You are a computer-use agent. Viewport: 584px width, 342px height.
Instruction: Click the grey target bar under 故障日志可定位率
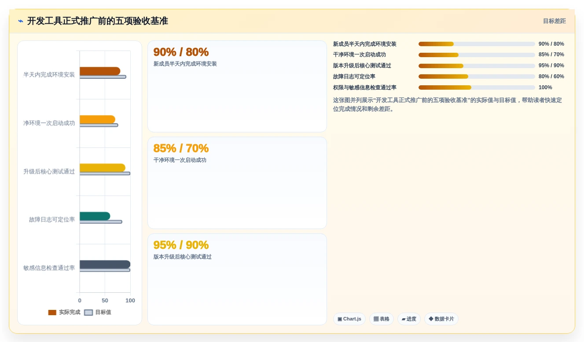pos(101,222)
